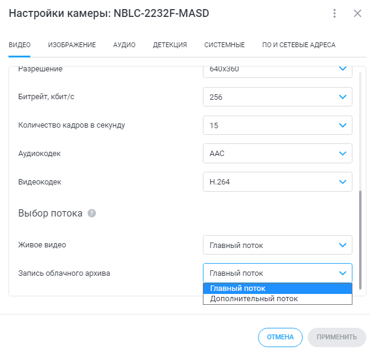Open the three-dot more options menu
The image size is (370, 352).
click(x=335, y=13)
